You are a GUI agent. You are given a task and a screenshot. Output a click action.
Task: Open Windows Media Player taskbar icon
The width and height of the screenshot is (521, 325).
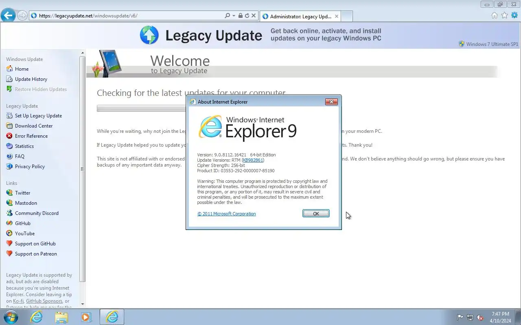coord(86,316)
